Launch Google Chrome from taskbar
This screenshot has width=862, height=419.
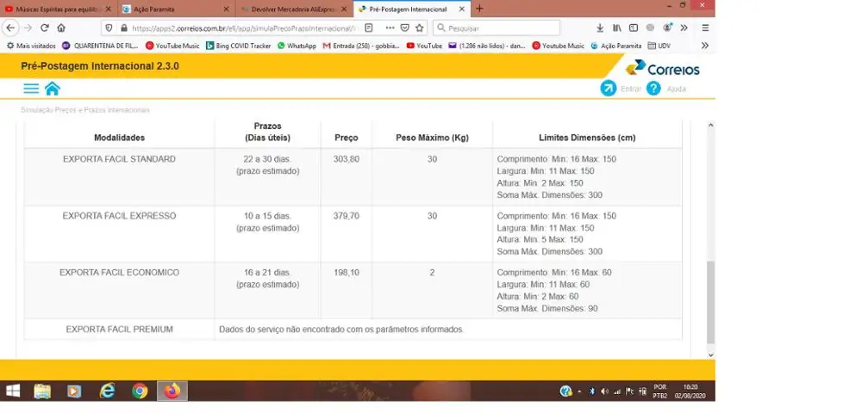pyautogui.click(x=140, y=391)
